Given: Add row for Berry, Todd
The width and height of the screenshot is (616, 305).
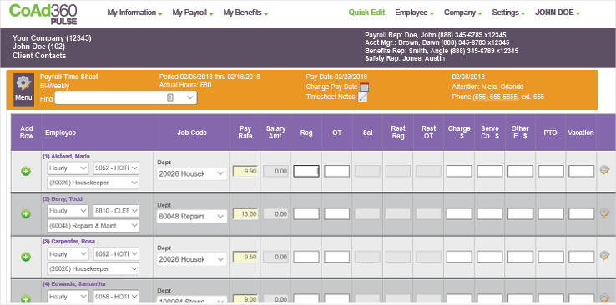Looking at the screenshot, I should pyautogui.click(x=26, y=214).
